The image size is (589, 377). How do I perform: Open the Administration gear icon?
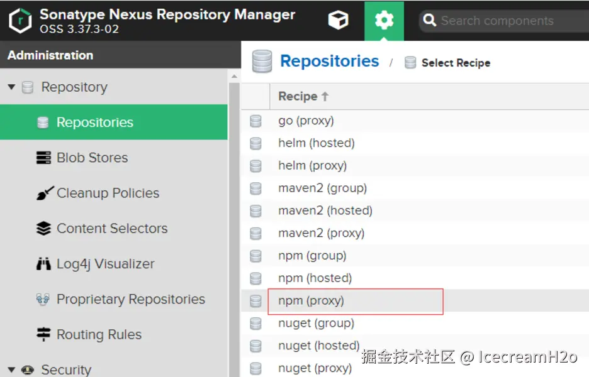(384, 21)
